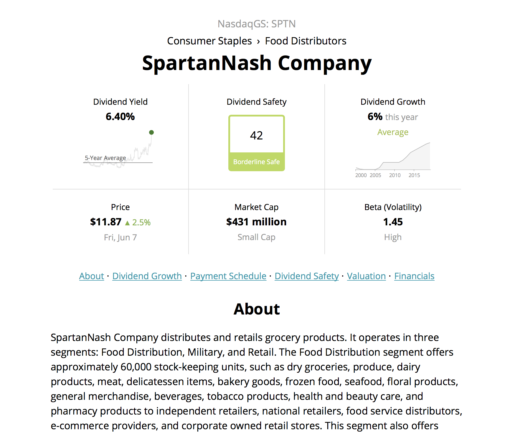Select the Consumer Staples breadcrumb
The image size is (505, 436).
(209, 41)
